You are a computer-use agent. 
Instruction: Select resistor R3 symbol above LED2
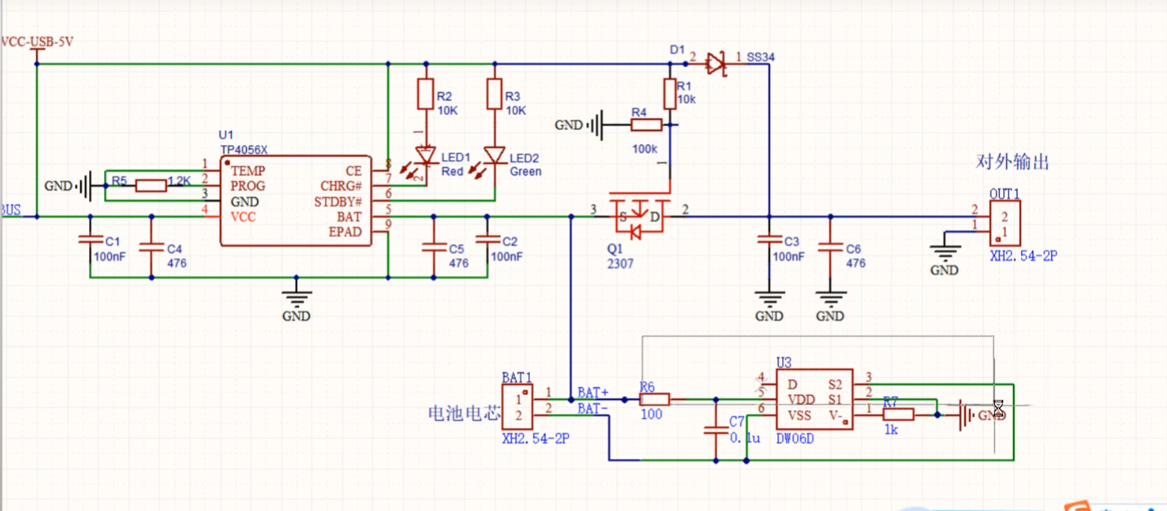tap(493, 94)
